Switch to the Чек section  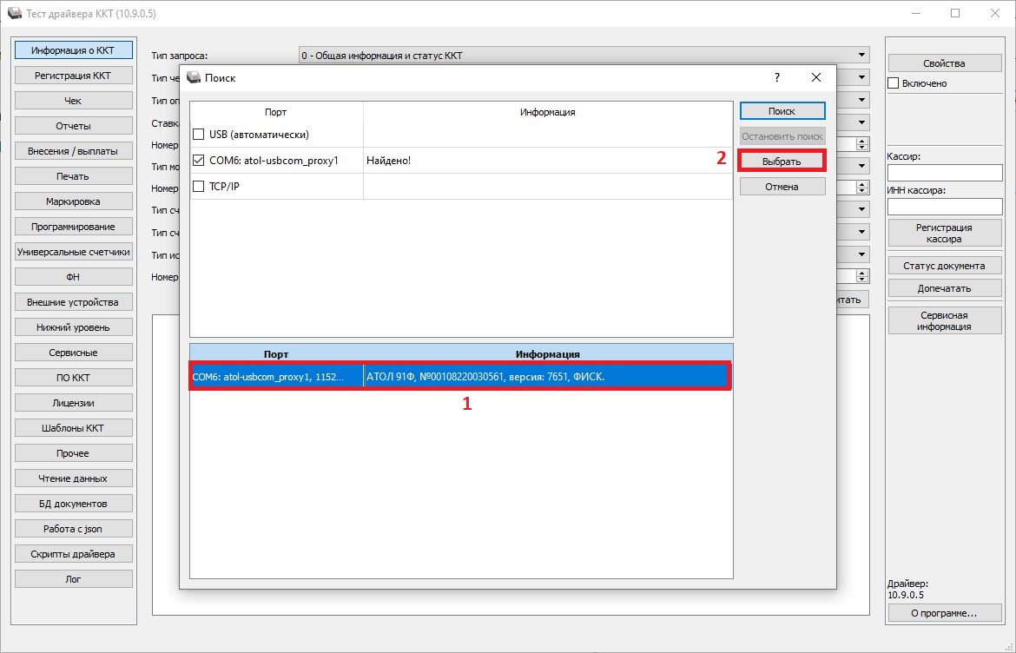(x=73, y=101)
